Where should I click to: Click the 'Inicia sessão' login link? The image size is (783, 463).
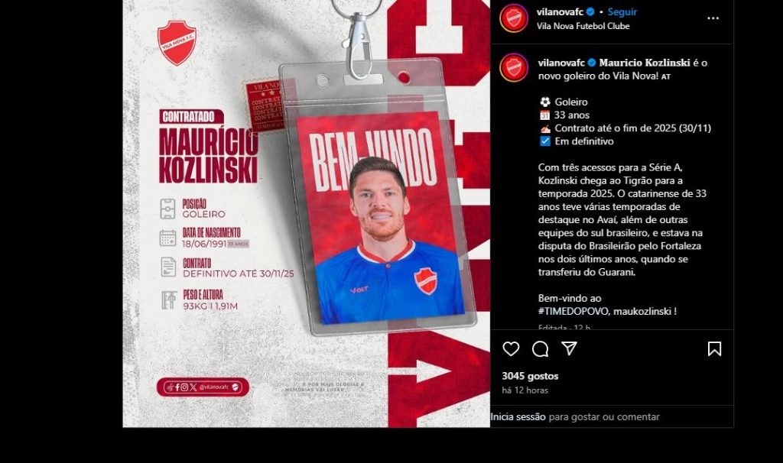tap(518, 416)
